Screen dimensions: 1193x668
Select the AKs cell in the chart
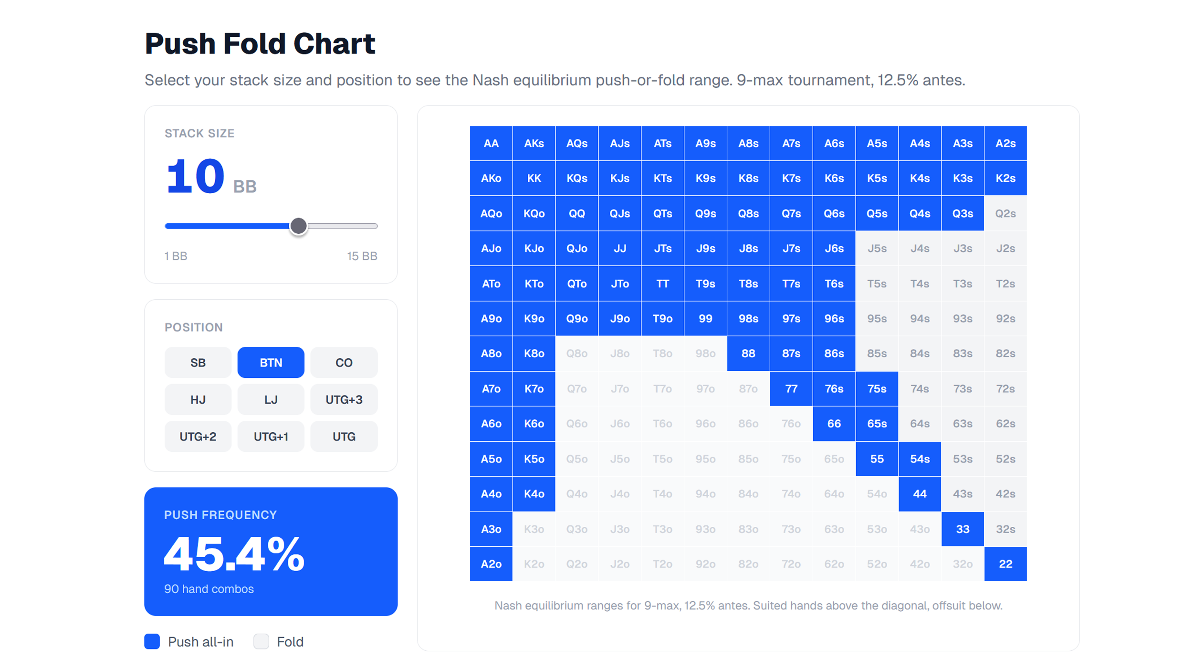pos(534,144)
